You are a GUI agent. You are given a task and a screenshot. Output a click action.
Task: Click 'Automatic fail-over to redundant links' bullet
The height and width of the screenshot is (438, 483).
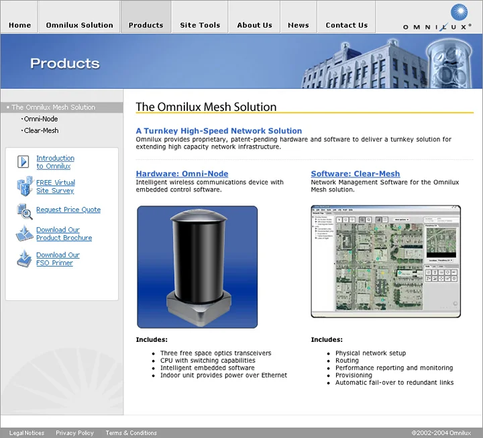394,382
